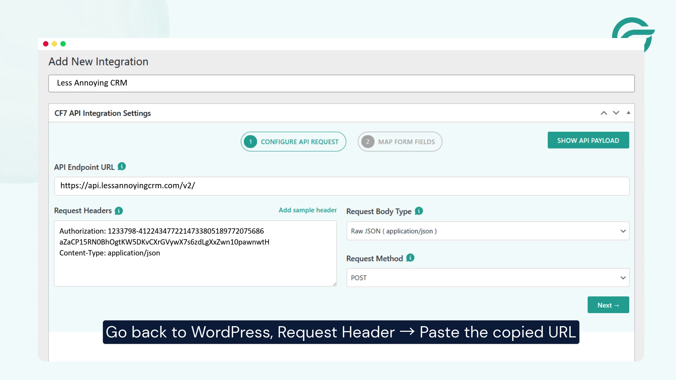Viewport: 676px width, 380px height.
Task: Click into the API Endpoint URL field
Action: pyautogui.click(x=342, y=186)
